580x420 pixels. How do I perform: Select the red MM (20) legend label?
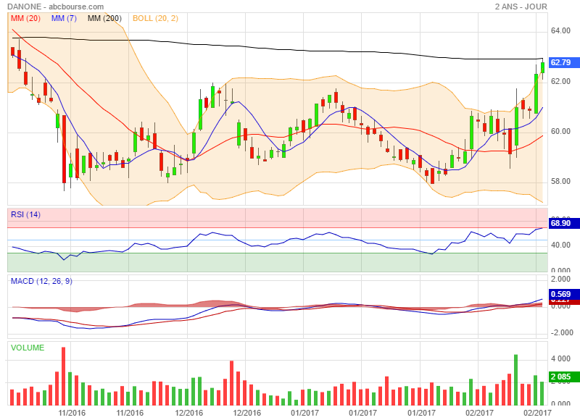(x=25, y=18)
